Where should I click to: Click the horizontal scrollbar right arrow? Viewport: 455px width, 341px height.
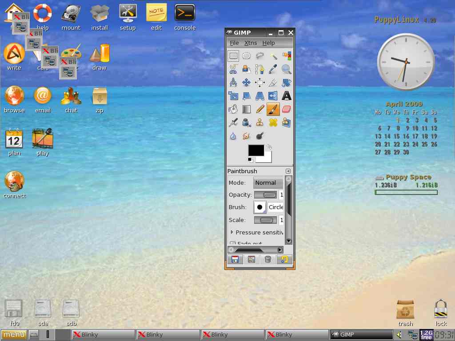point(280,250)
